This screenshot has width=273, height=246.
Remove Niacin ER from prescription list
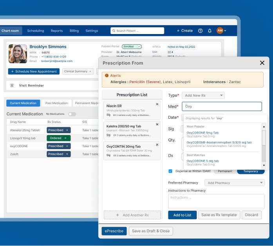[x=157, y=104]
